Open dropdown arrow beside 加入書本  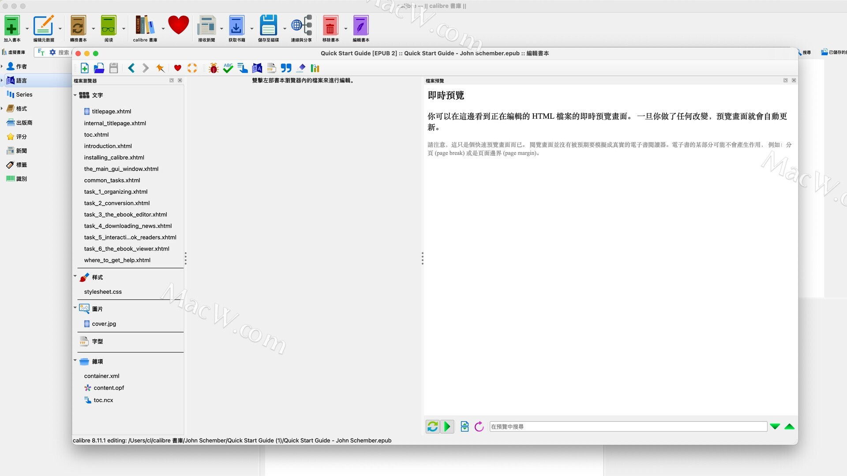point(27,29)
